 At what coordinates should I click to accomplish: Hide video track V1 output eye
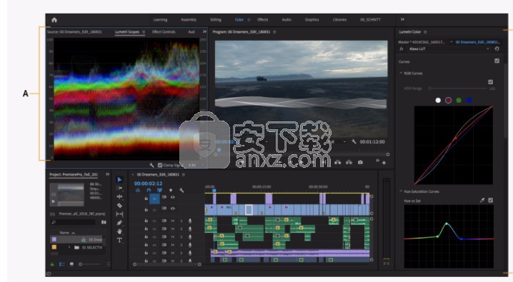point(172,208)
